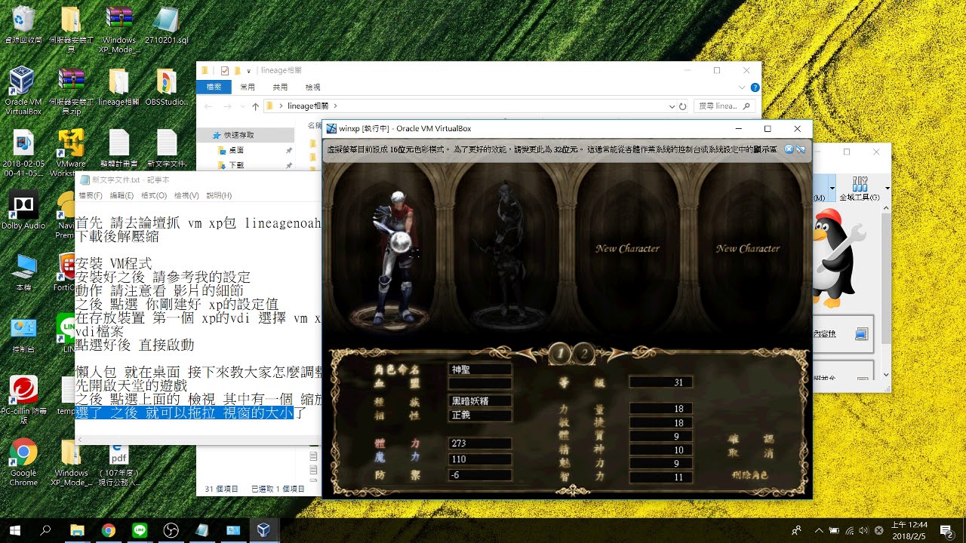This screenshot has height=543, width=966.
Task: Select 桌面 in Explorer navigation pane
Action: pyautogui.click(x=236, y=150)
